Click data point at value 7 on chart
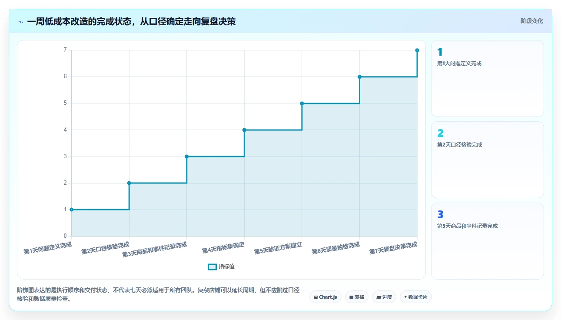561x320 pixels. pos(417,50)
